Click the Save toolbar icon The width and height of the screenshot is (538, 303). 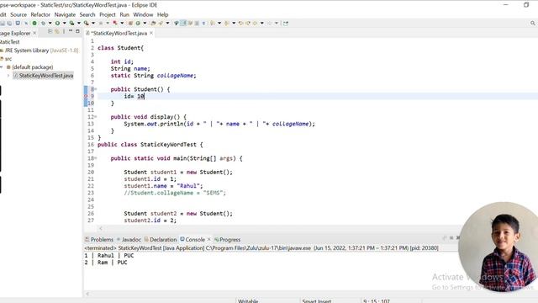point(3,23)
